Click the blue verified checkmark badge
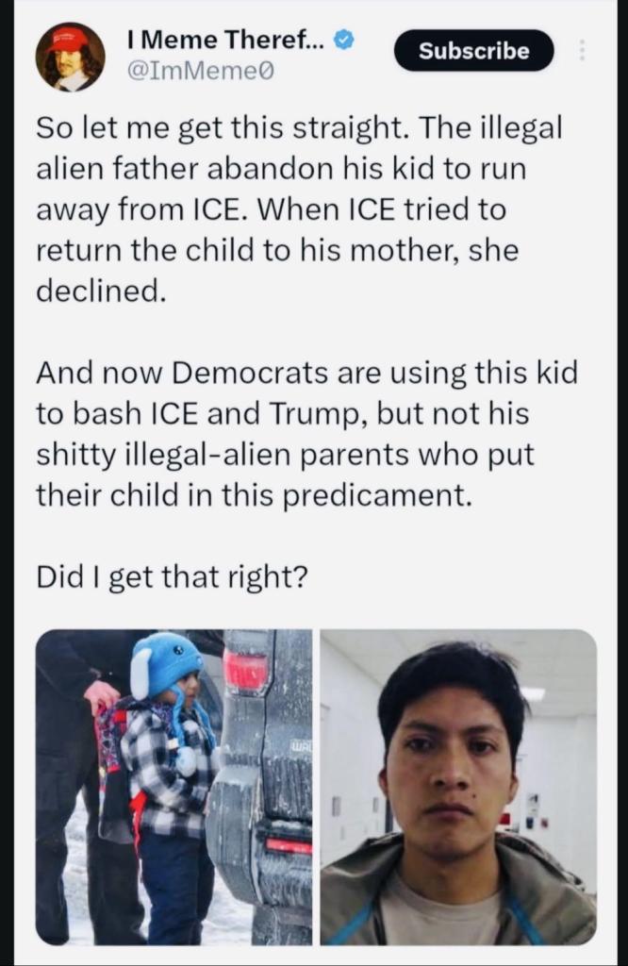The image size is (628, 966). tap(345, 42)
